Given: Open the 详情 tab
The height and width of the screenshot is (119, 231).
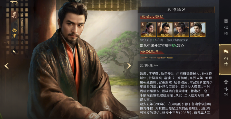Looking at the screenshot, I should tap(226, 27).
